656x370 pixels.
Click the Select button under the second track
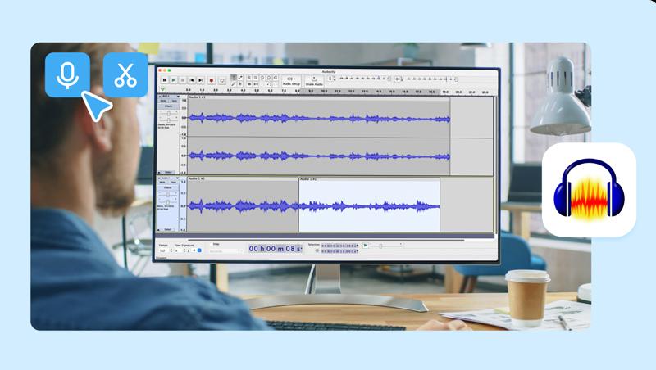168,230
